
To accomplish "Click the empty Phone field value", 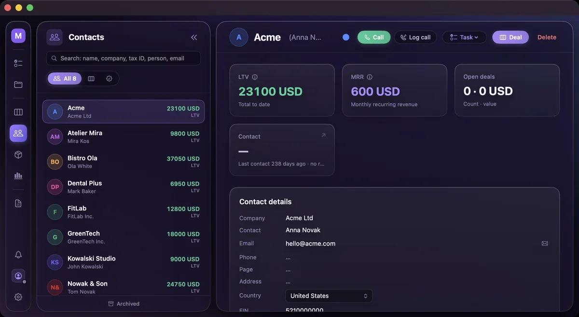I will tap(288, 258).
